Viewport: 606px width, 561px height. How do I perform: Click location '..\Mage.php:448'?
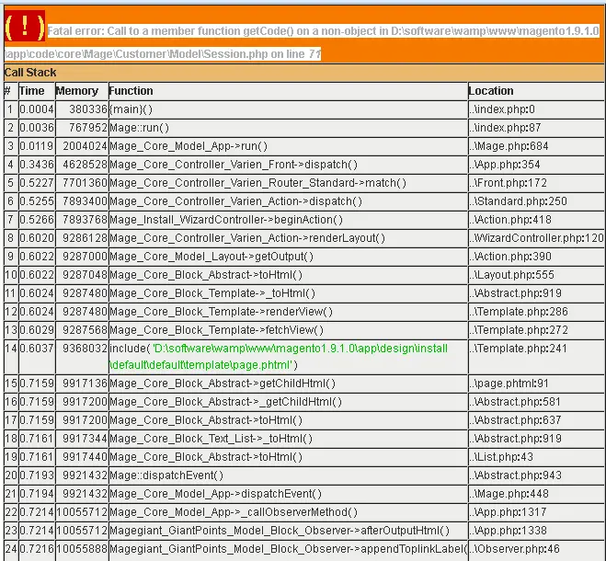[509, 494]
